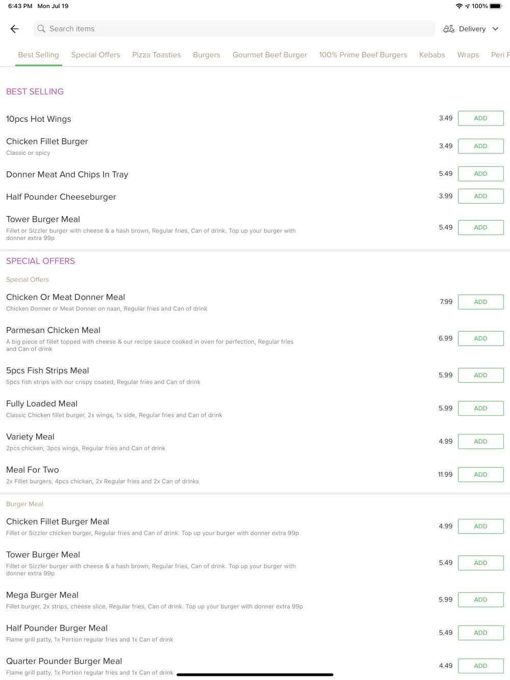Add Meal For Two to basket
Viewport: 510px width, 680px height.
coord(480,475)
